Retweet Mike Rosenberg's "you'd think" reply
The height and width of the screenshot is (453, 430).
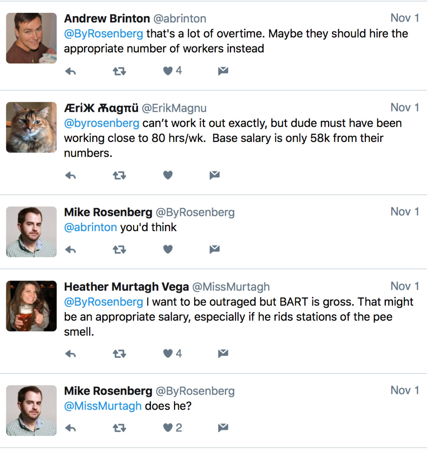point(119,250)
